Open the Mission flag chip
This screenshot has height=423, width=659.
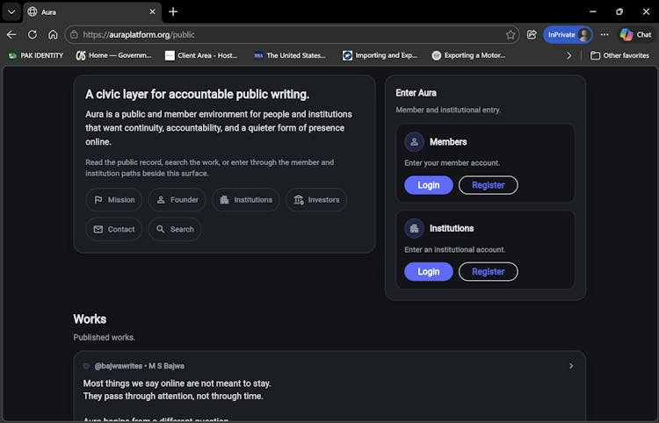pyautogui.click(x=114, y=200)
